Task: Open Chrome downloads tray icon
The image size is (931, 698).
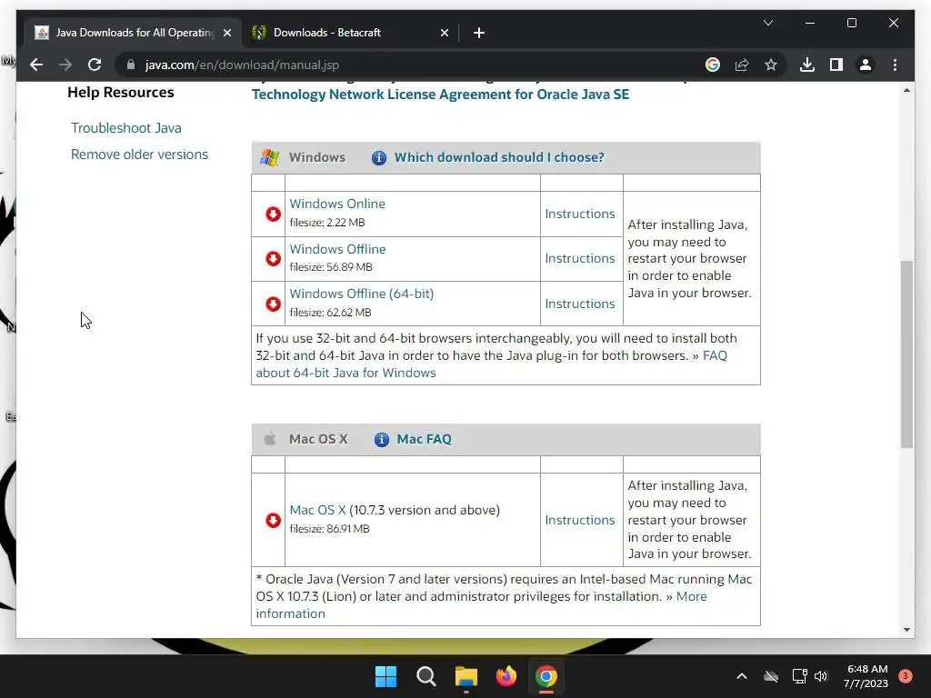Action: pos(807,65)
